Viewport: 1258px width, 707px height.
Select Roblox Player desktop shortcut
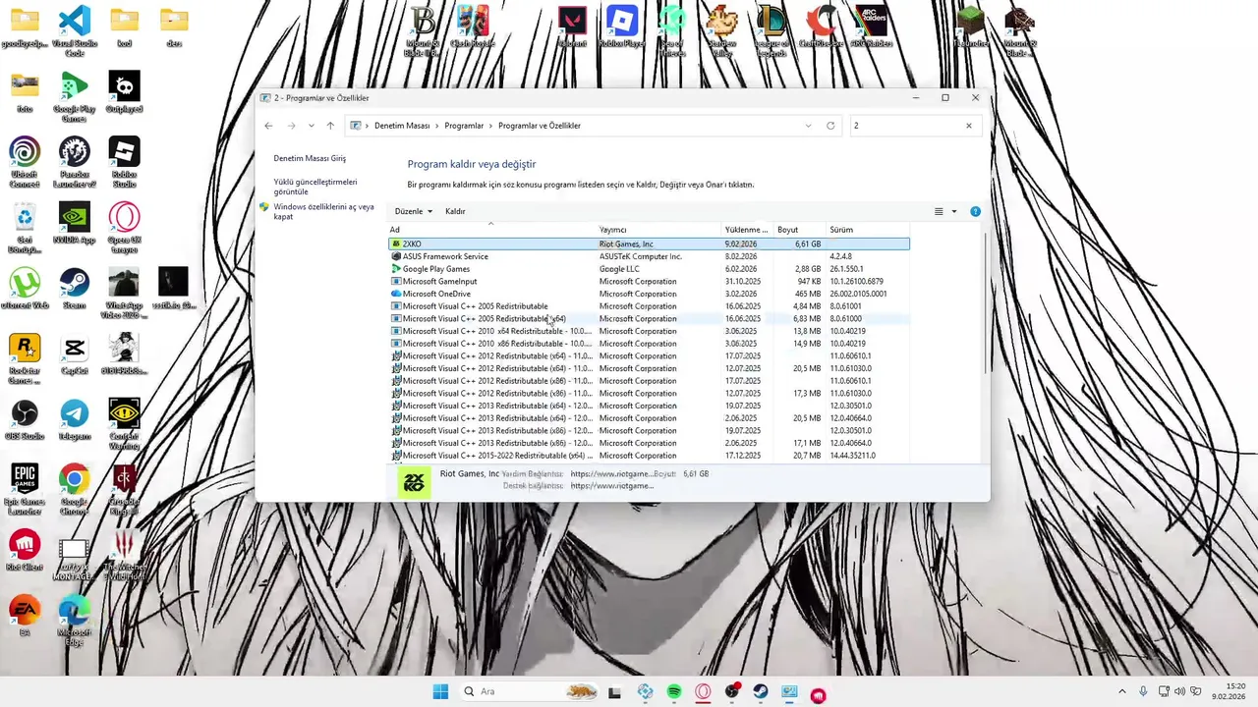622,27
